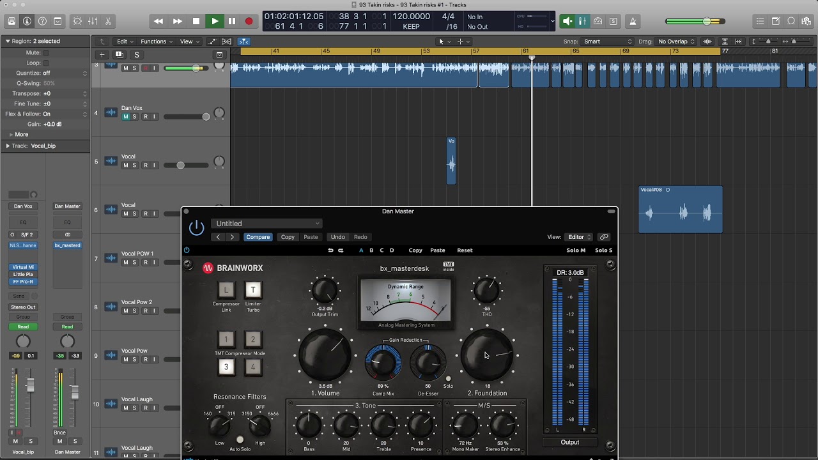Image resolution: width=818 pixels, height=460 pixels.
Task: Open the View menu in Tracks area
Action: [189, 42]
